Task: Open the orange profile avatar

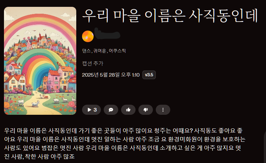Action: tap(88, 36)
